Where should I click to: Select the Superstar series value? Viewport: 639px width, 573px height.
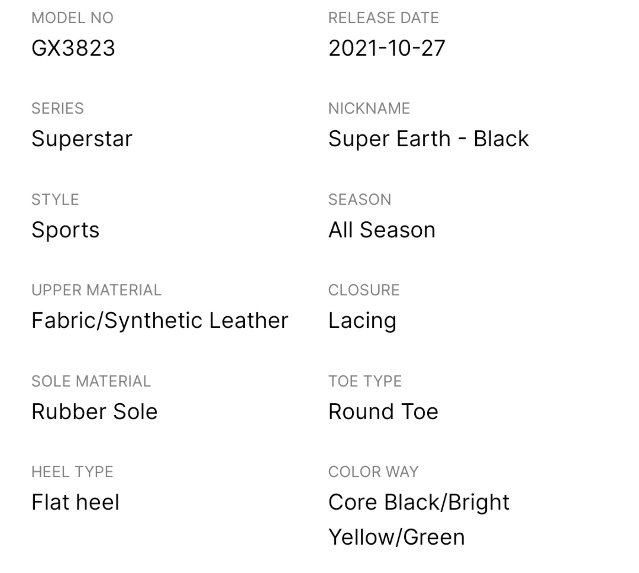tap(82, 139)
